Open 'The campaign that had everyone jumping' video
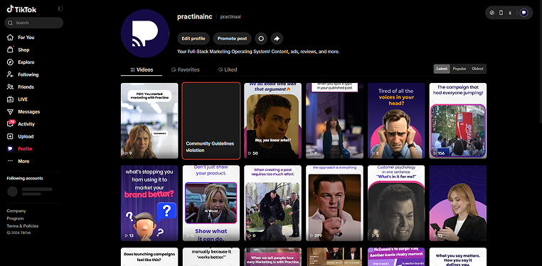Viewport: 542px width, 266px height. (x=458, y=121)
